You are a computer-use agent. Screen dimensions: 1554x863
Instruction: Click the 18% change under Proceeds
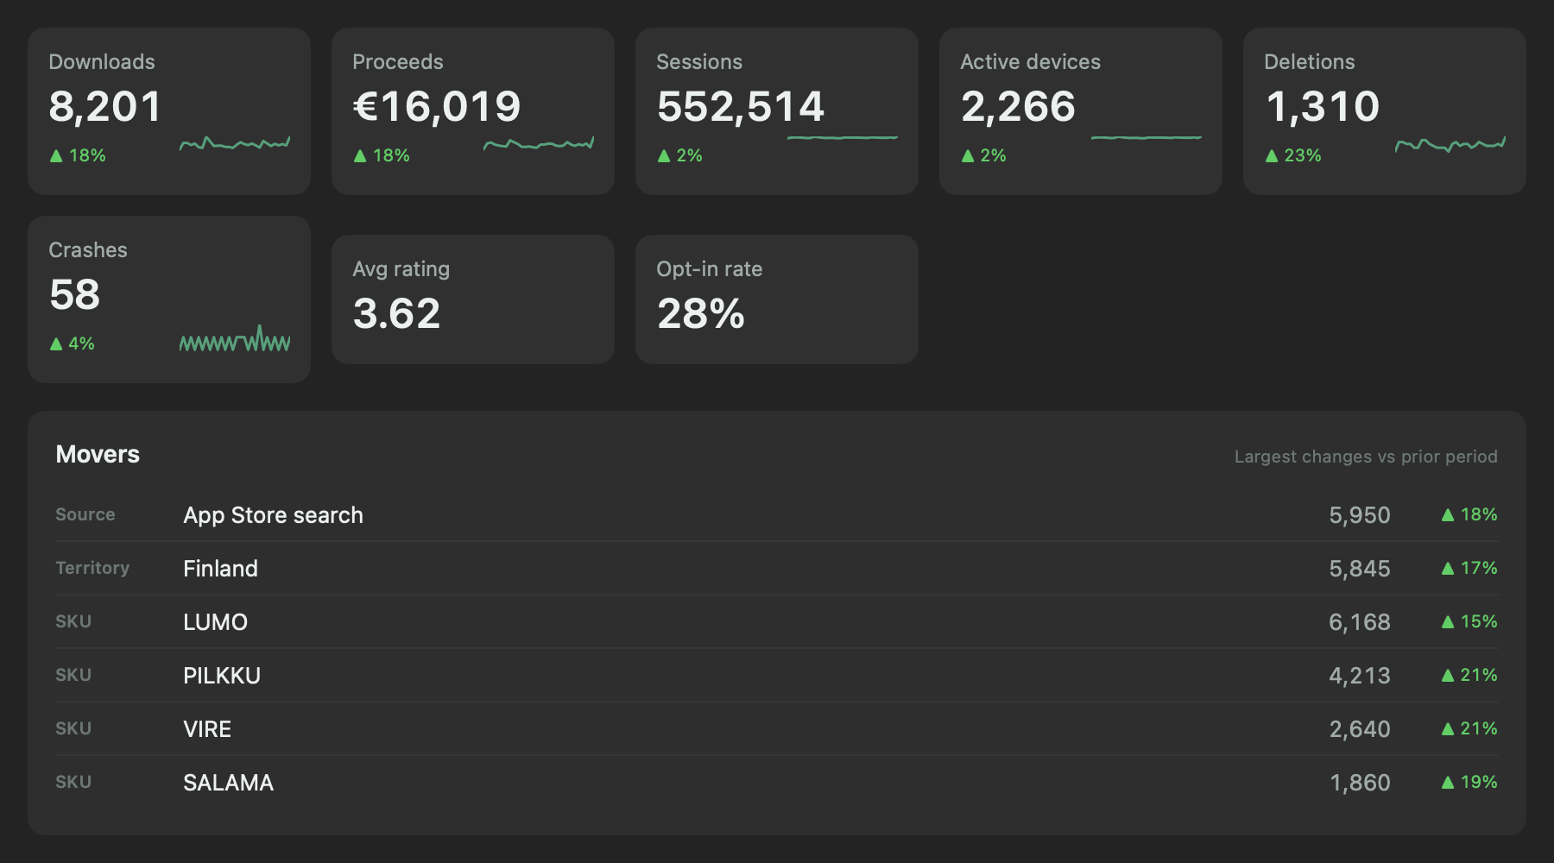point(381,155)
